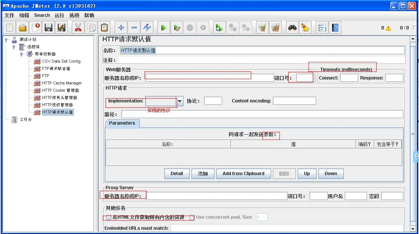Open the Search menu
The height and width of the screenshot is (234, 419).
tap(42, 15)
